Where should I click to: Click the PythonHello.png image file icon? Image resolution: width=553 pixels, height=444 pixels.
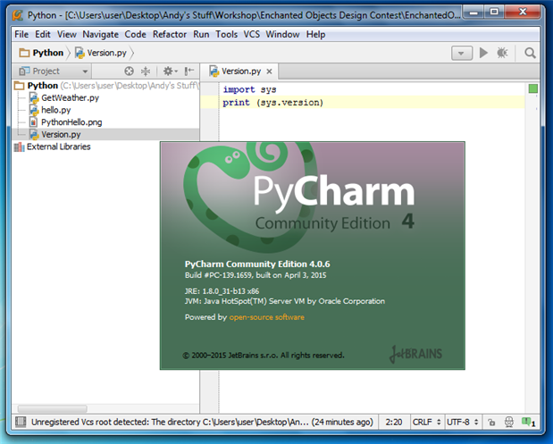pyautogui.click(x=33, y=122)
